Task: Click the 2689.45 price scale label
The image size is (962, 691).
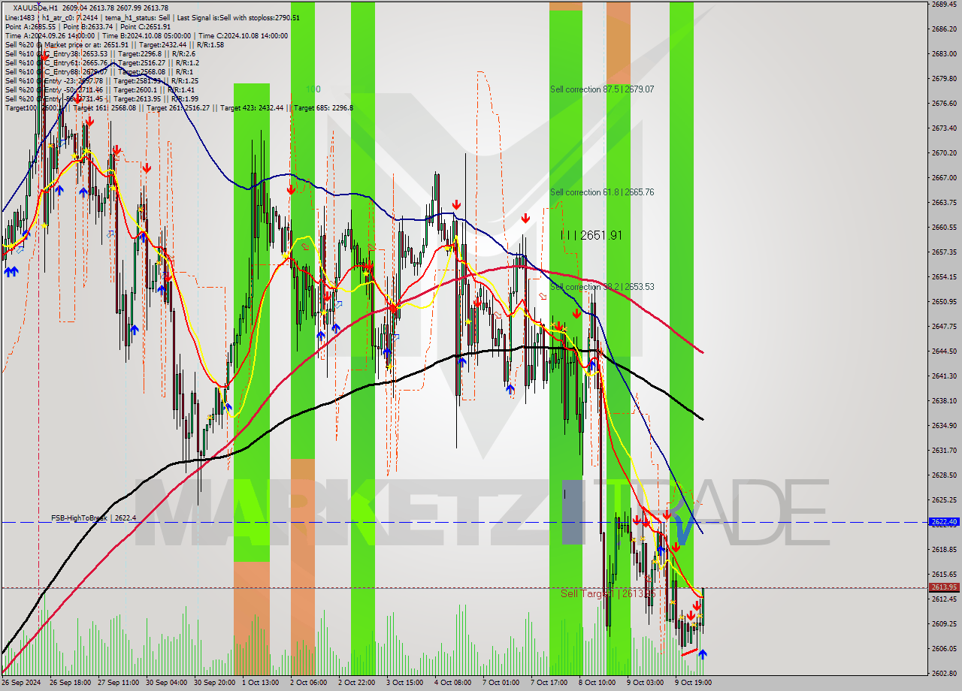Action: (944, 5)
